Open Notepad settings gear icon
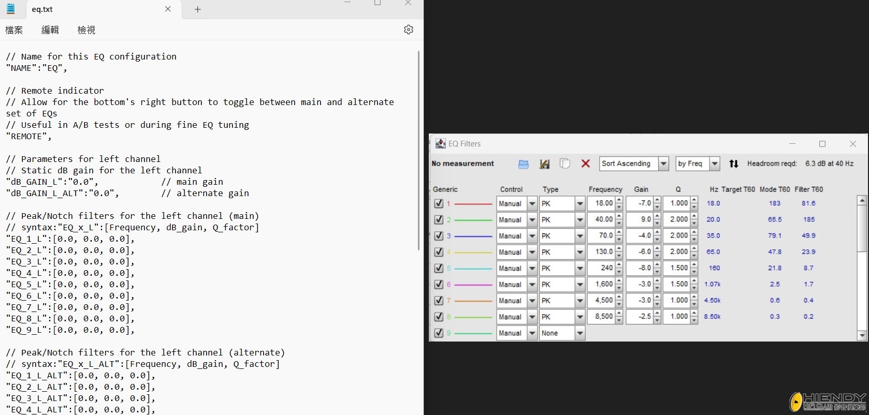The image size is (869, 415). pos(408,29)
